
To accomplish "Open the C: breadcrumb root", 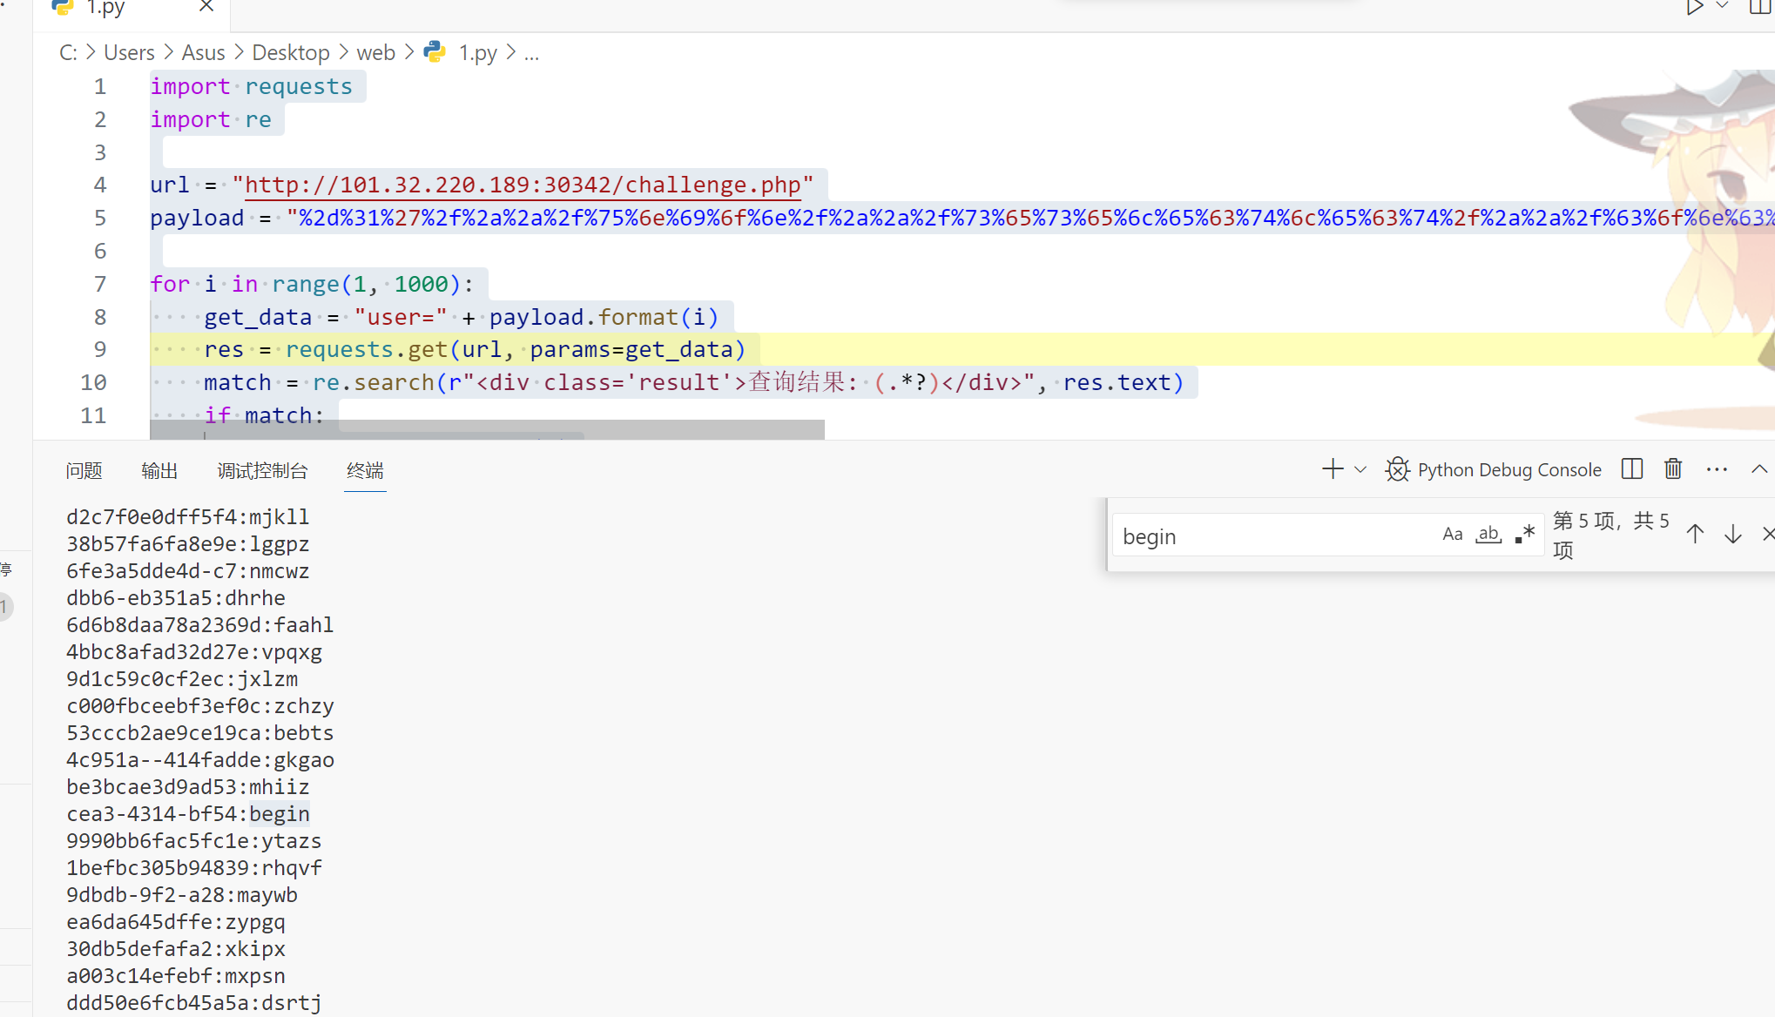I will point(68,53).
